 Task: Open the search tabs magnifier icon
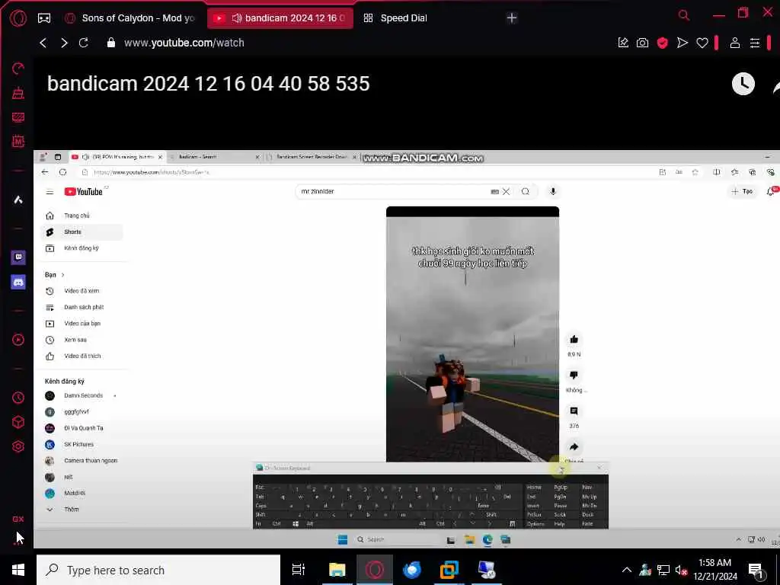[x=684, y=15]
